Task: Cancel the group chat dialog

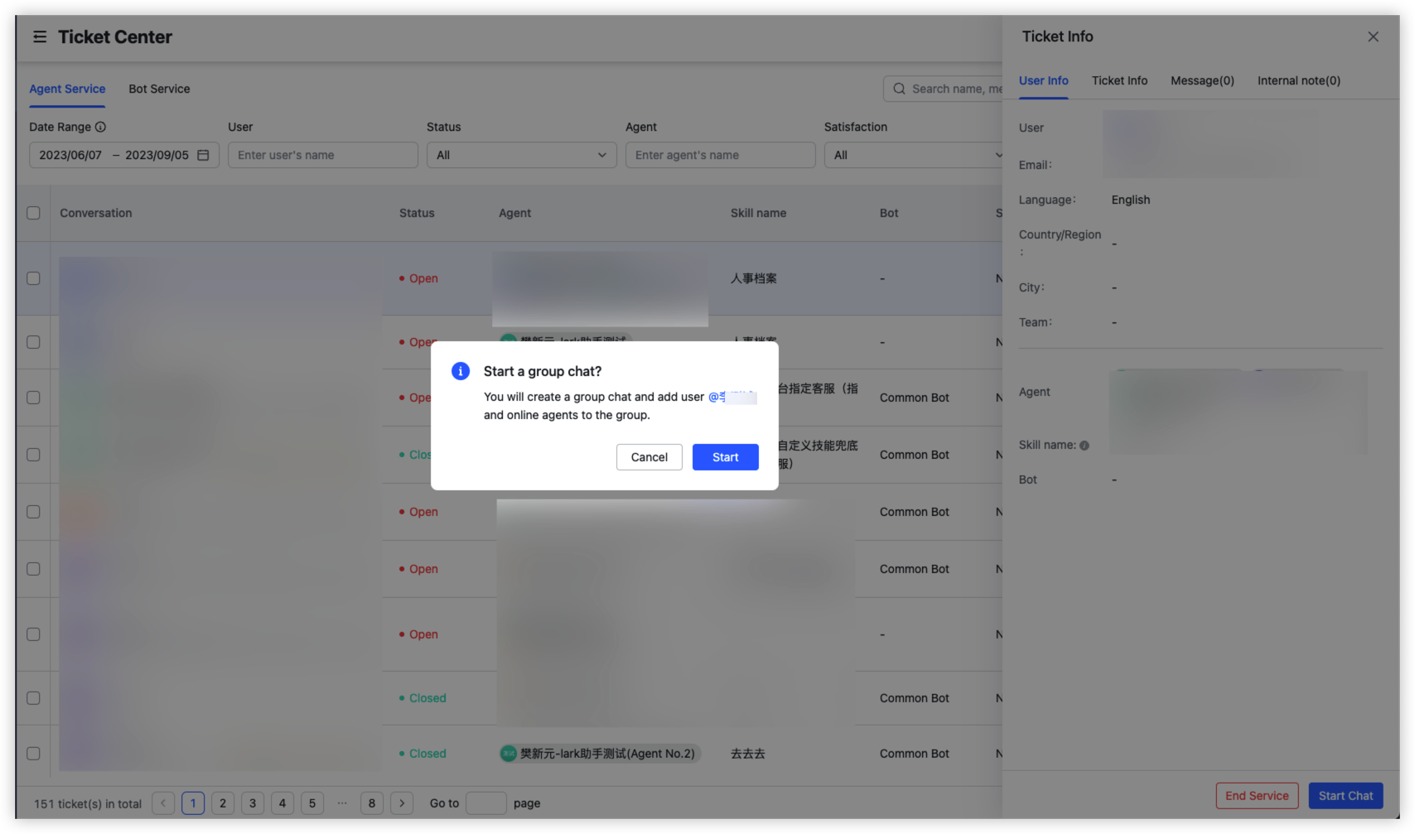Action: (649, 457)
